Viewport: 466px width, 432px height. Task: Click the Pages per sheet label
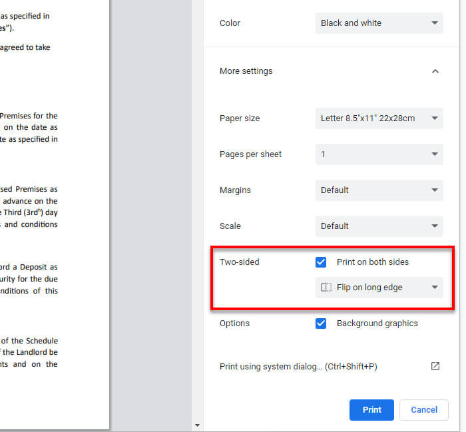(x=250, y=154)
